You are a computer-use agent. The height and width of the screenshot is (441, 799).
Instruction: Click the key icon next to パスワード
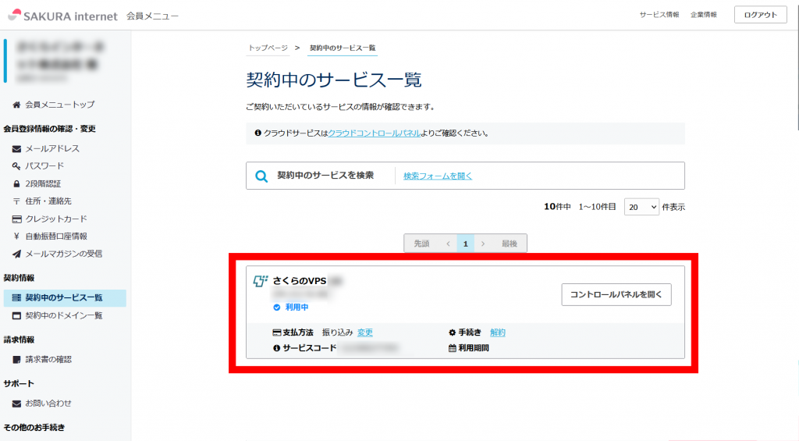(x=16, y=166)
